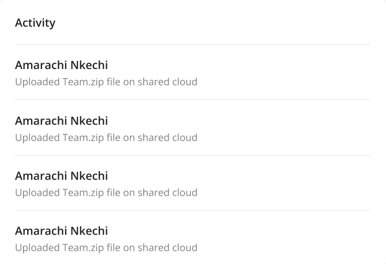Click the word 'Uploaded' in the second entry
The width and height of the screenshot is (386, 264).
pyautogui.click(x=37, y=137)
